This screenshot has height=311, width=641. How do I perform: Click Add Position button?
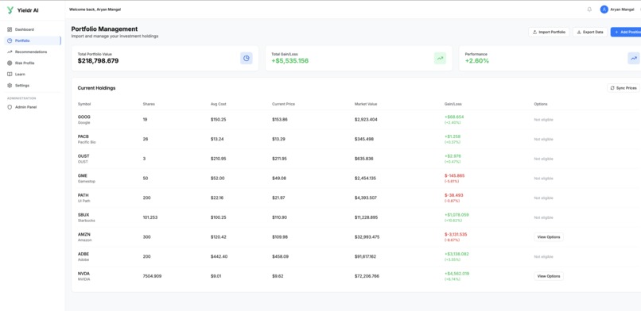[x=626, y=32]
